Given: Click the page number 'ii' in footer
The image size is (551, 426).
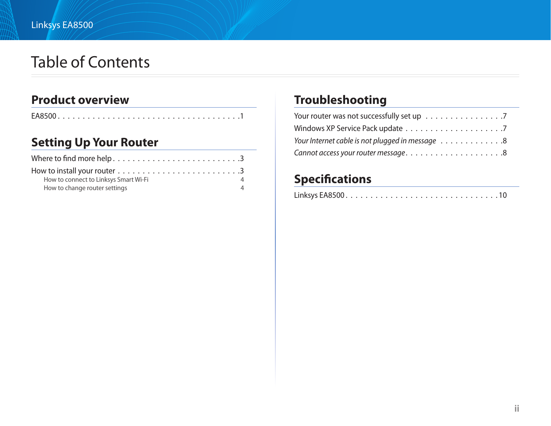Looking at the screenshot, I should (517, 408).
